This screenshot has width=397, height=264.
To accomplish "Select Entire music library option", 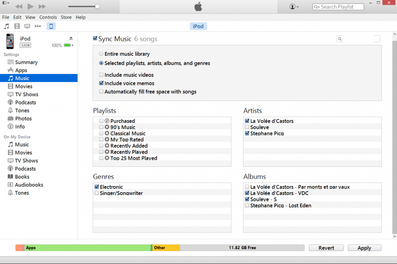I will click(x=101, y=54).
